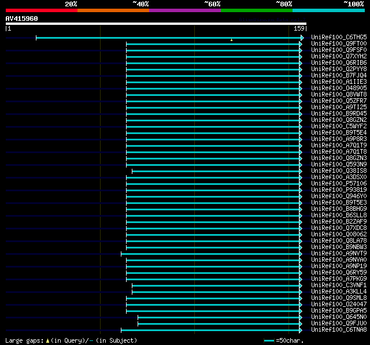Click the UniRef100_B9NBW3 label
Image resolution: width=370 pixels, height=345 pixels.
339,247
